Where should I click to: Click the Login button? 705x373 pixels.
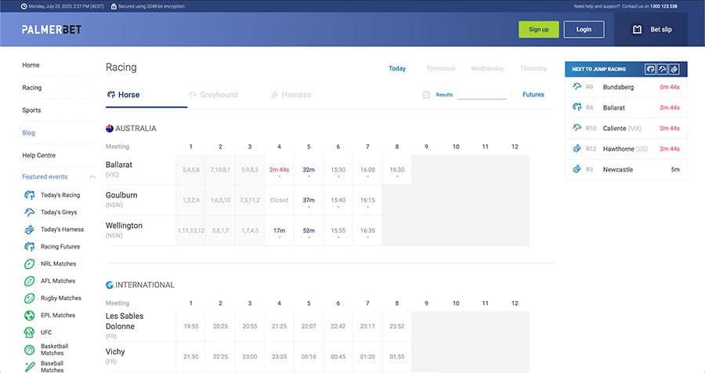click(584, 29)
